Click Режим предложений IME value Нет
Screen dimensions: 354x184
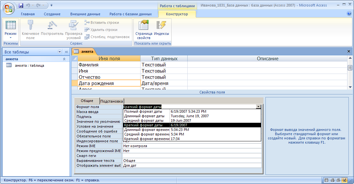(192, 151)
